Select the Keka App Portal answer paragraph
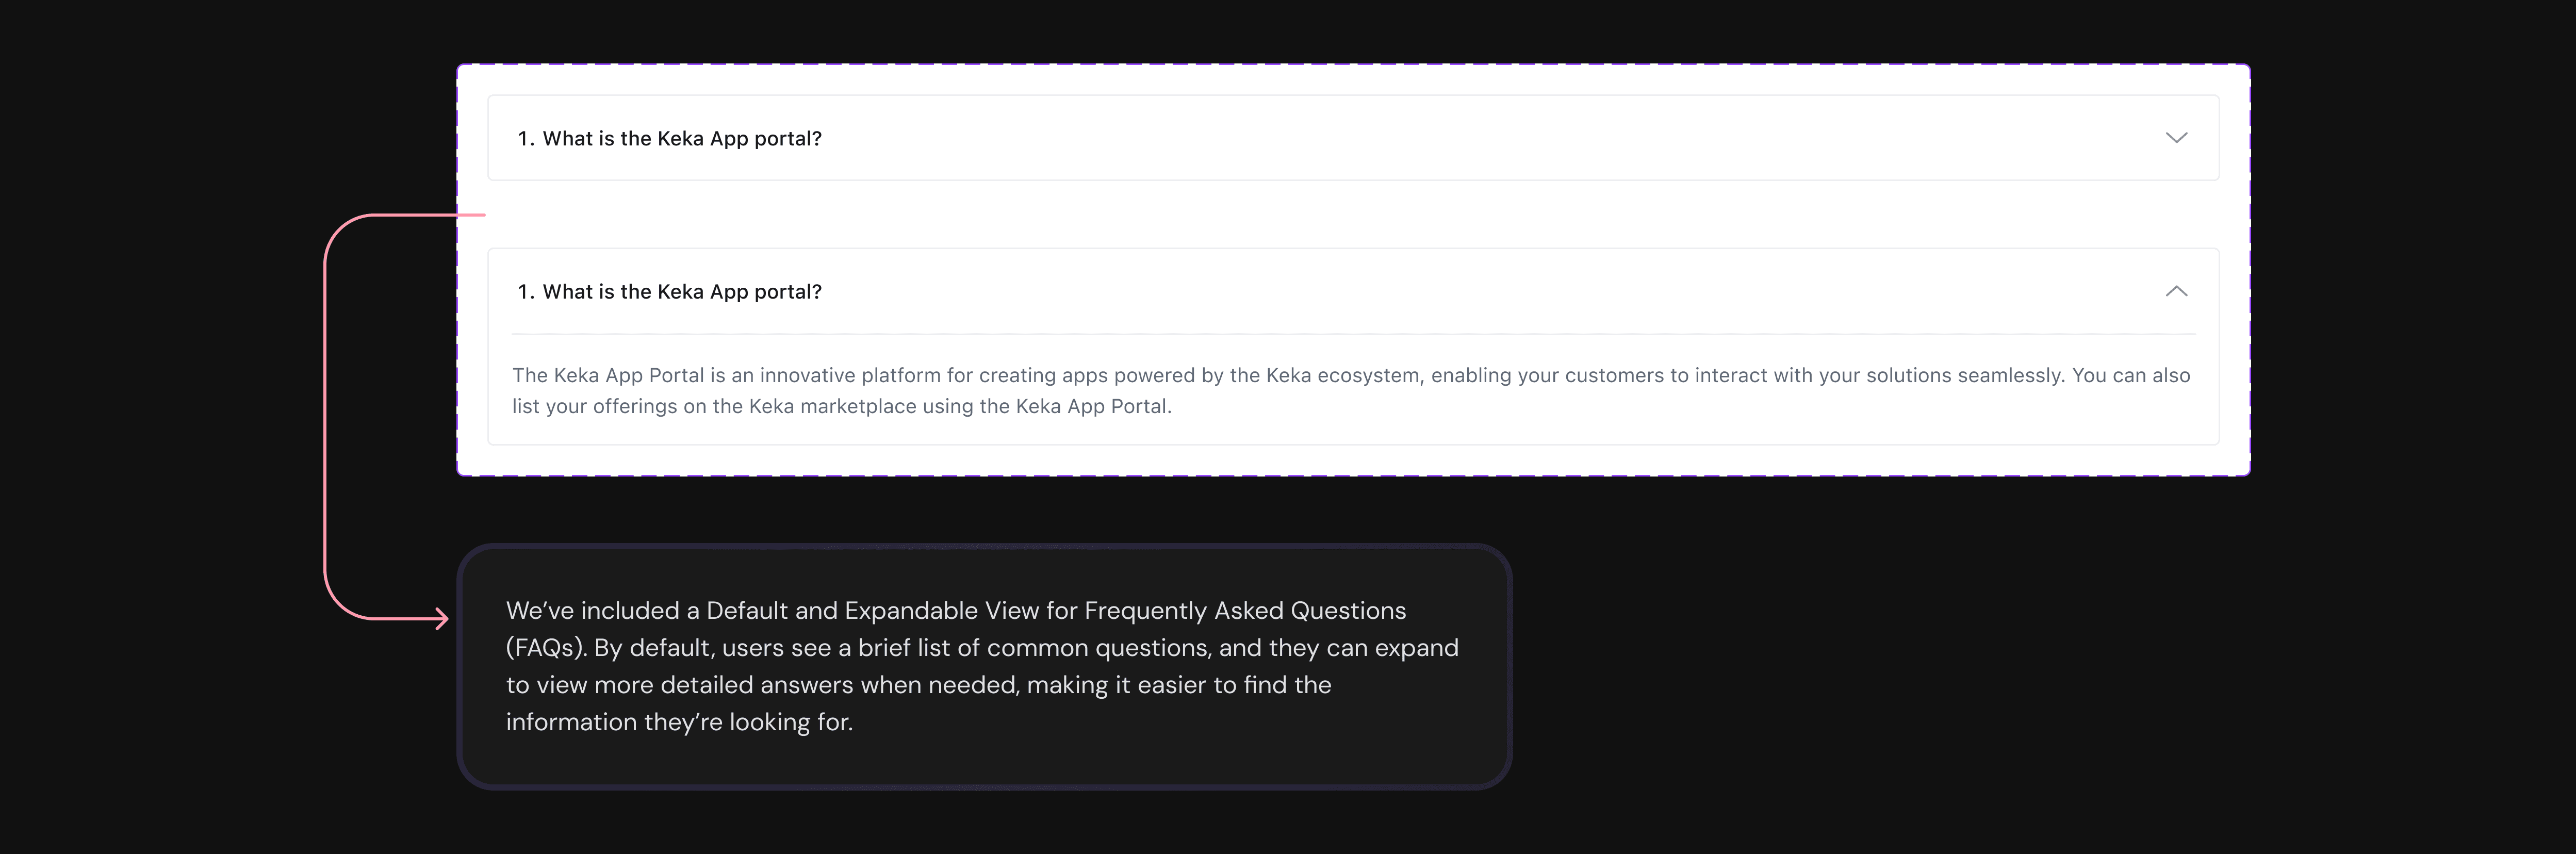2576x854 pixels. coord(1351,390)
